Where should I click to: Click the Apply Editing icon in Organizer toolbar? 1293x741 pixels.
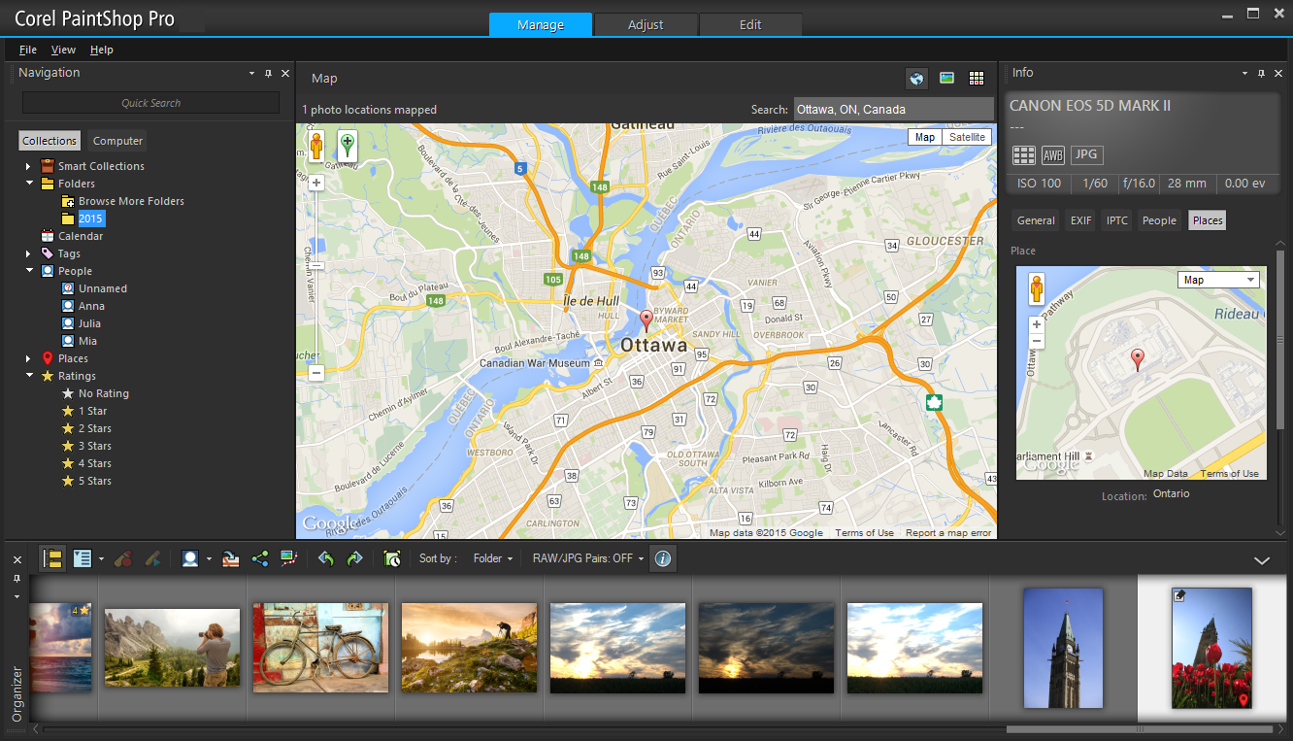coord(153,558)
